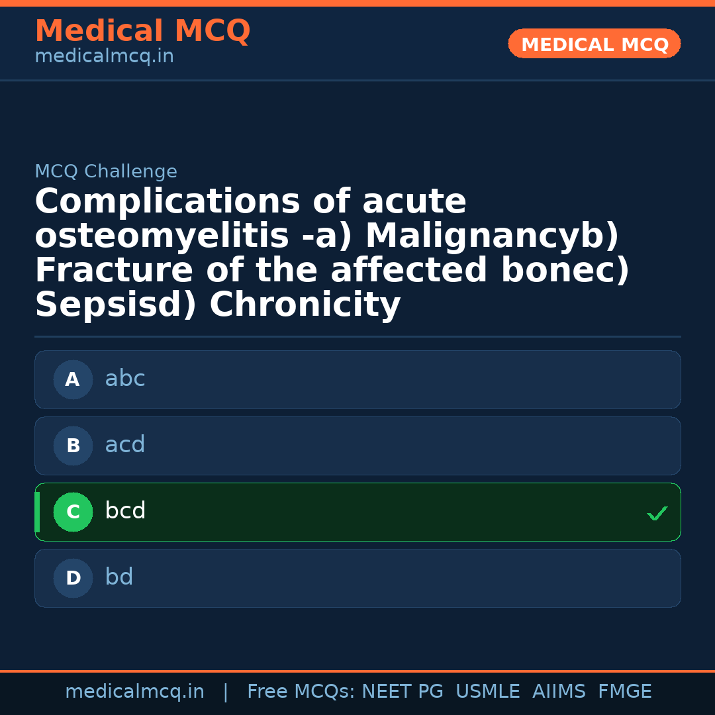This screenshot has width=715, height=715.
Task: Click the circular D badge icon
Action: 73,578
